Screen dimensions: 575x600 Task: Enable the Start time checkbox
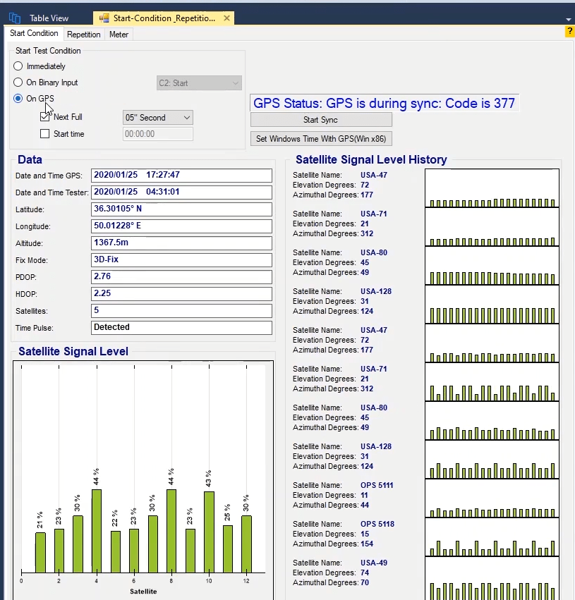(x=45, y=134)
